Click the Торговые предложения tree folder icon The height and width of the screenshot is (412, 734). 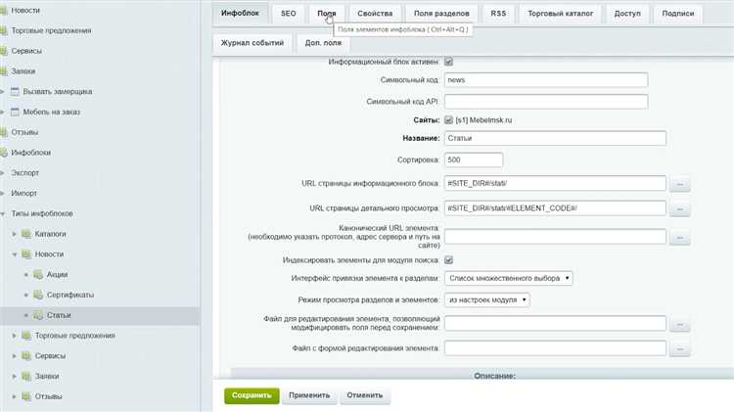click(26, 336)
